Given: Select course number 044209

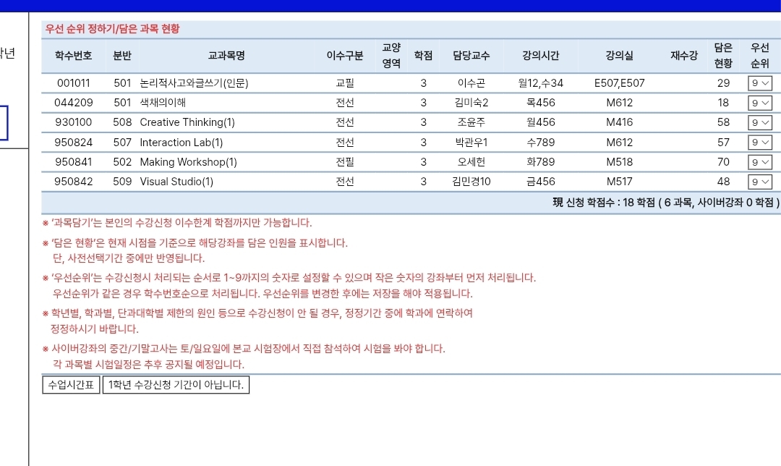Looking at the screenshot, I should [x=74, y=103].
